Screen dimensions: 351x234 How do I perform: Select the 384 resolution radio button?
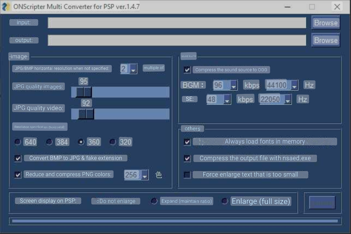click(x=49, y=142)
